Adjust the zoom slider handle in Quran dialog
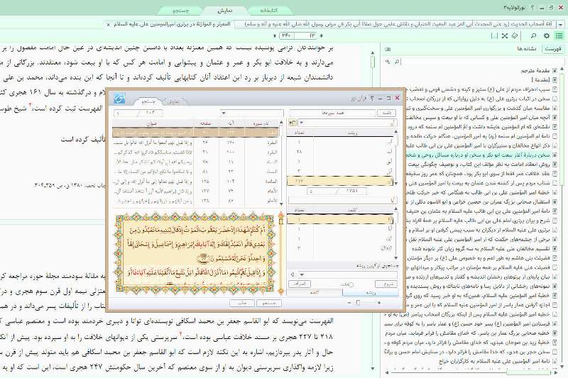568x378 pixels. coord(358,303)
